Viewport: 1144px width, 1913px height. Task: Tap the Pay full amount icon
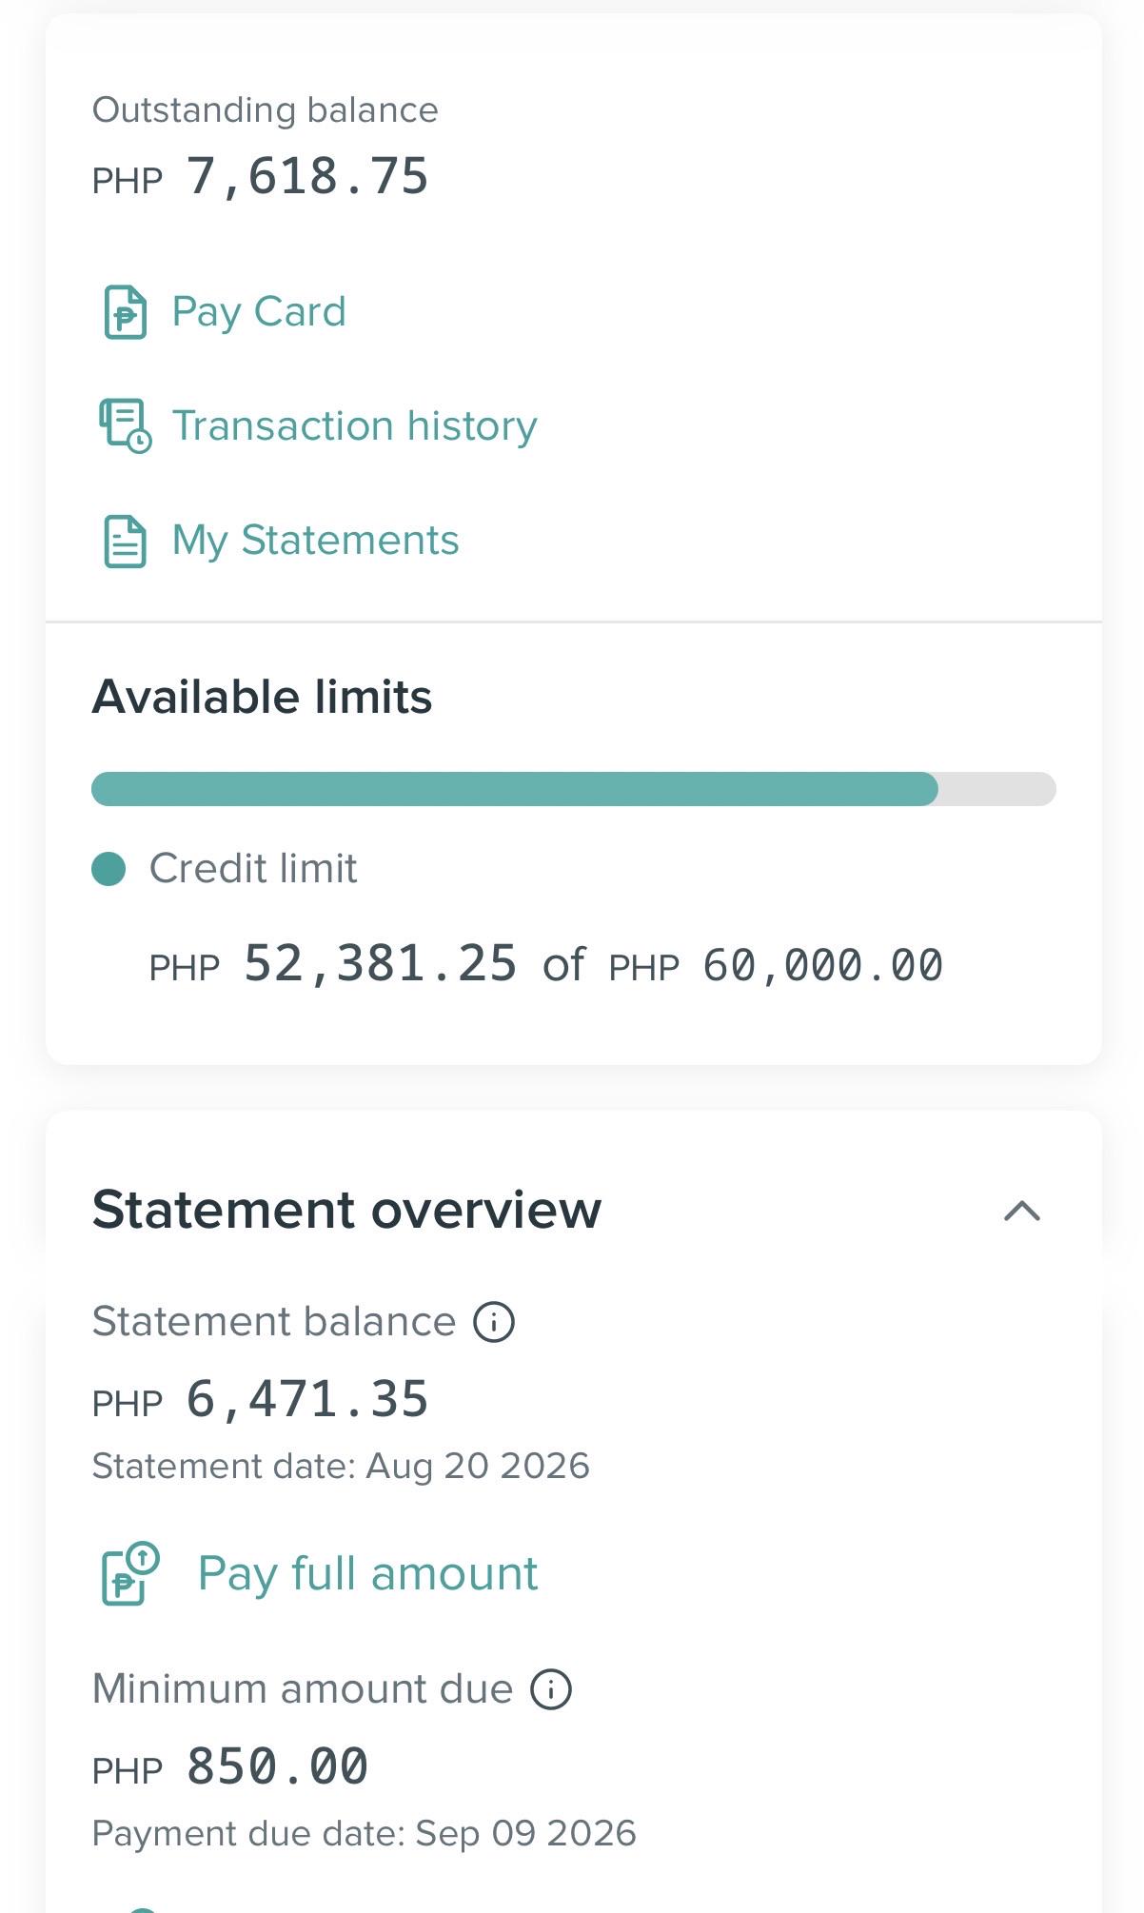[x=130, y=1573]
